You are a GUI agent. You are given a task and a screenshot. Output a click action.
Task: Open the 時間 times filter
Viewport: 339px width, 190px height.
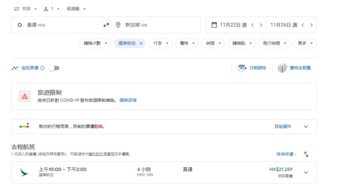coord(213,43)
